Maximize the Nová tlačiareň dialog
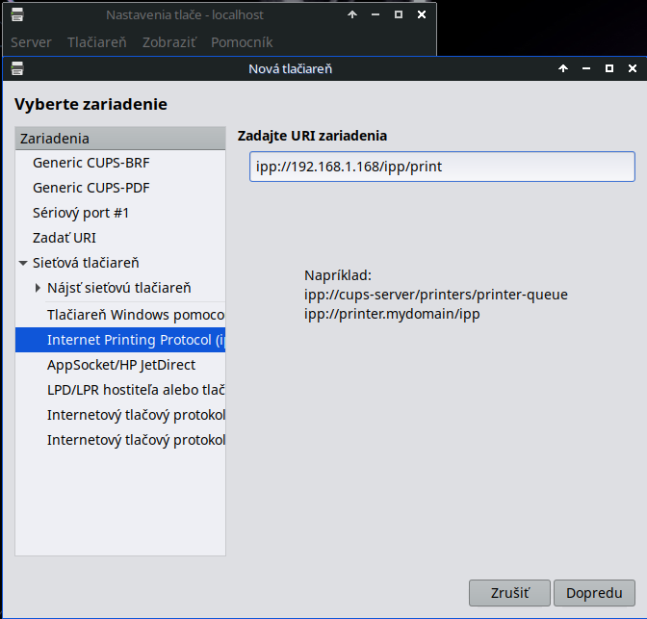The image size is (647, 619). [x=608, y=69]
